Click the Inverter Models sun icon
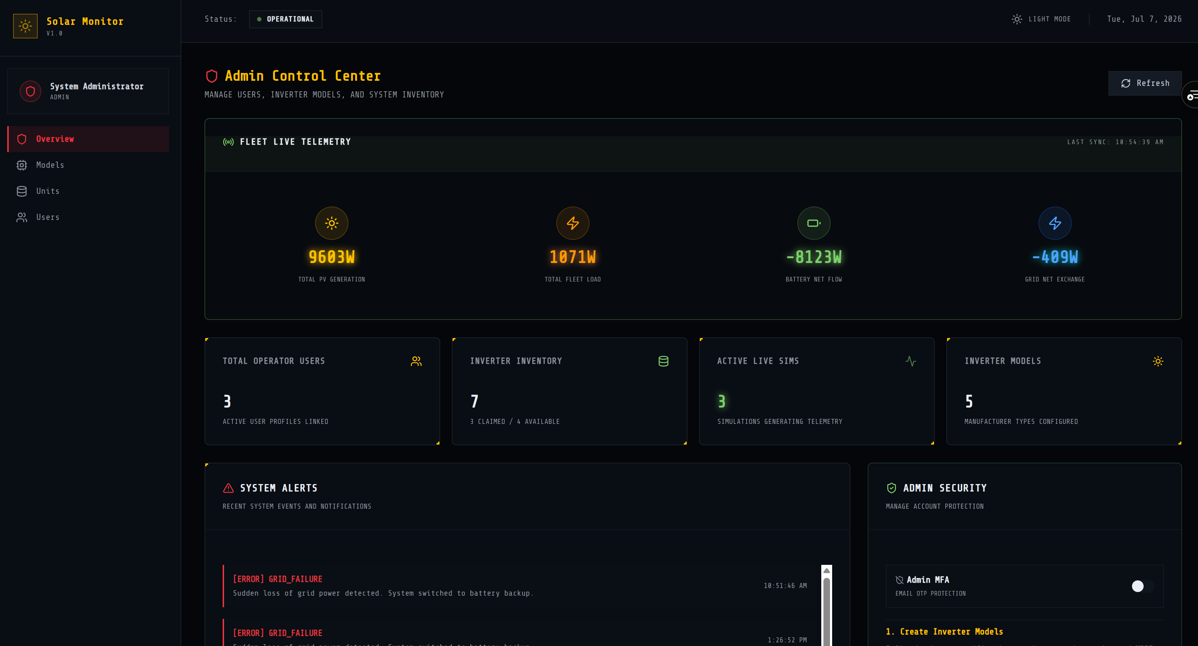 [1158, 361]
